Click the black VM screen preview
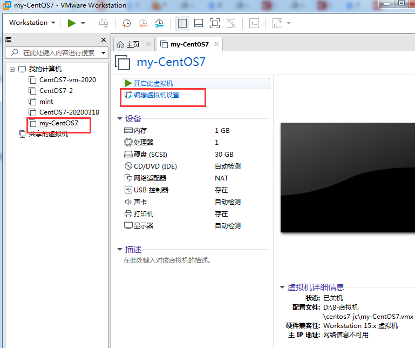The width and height of the screenshot is (415, 348). click(x=348, y=178)
